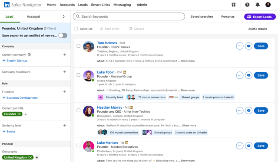Image resolution: width=278 pixels, height=162 pixels.
Task: Click Heather Murray profile photo
Action: pyautogui.click(x=89, y=111)
